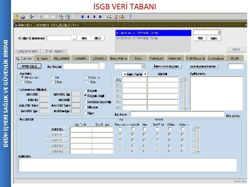Switch to the İş Kazası tab
The height and width of the screenshot is (187, 250).
[x=43, y=59]
